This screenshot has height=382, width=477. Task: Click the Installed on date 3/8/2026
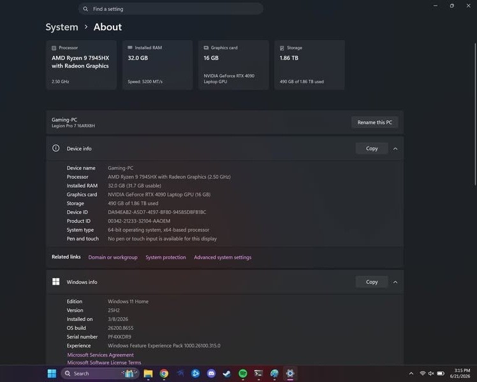118,319
